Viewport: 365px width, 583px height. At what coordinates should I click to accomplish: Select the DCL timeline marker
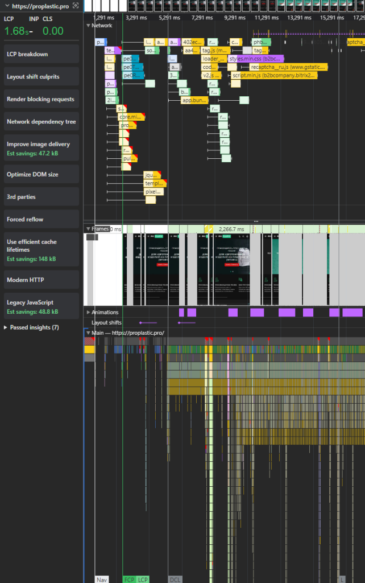click(x=175, y=579)
